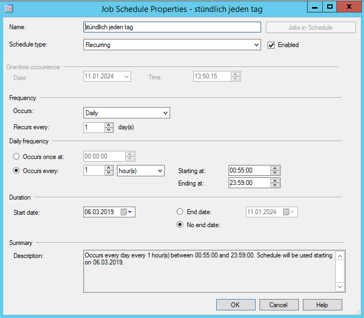The width and height of the screenshot is (364, 318).
Task: Select the Occurs once at radio button
Action: pos(16,156)
